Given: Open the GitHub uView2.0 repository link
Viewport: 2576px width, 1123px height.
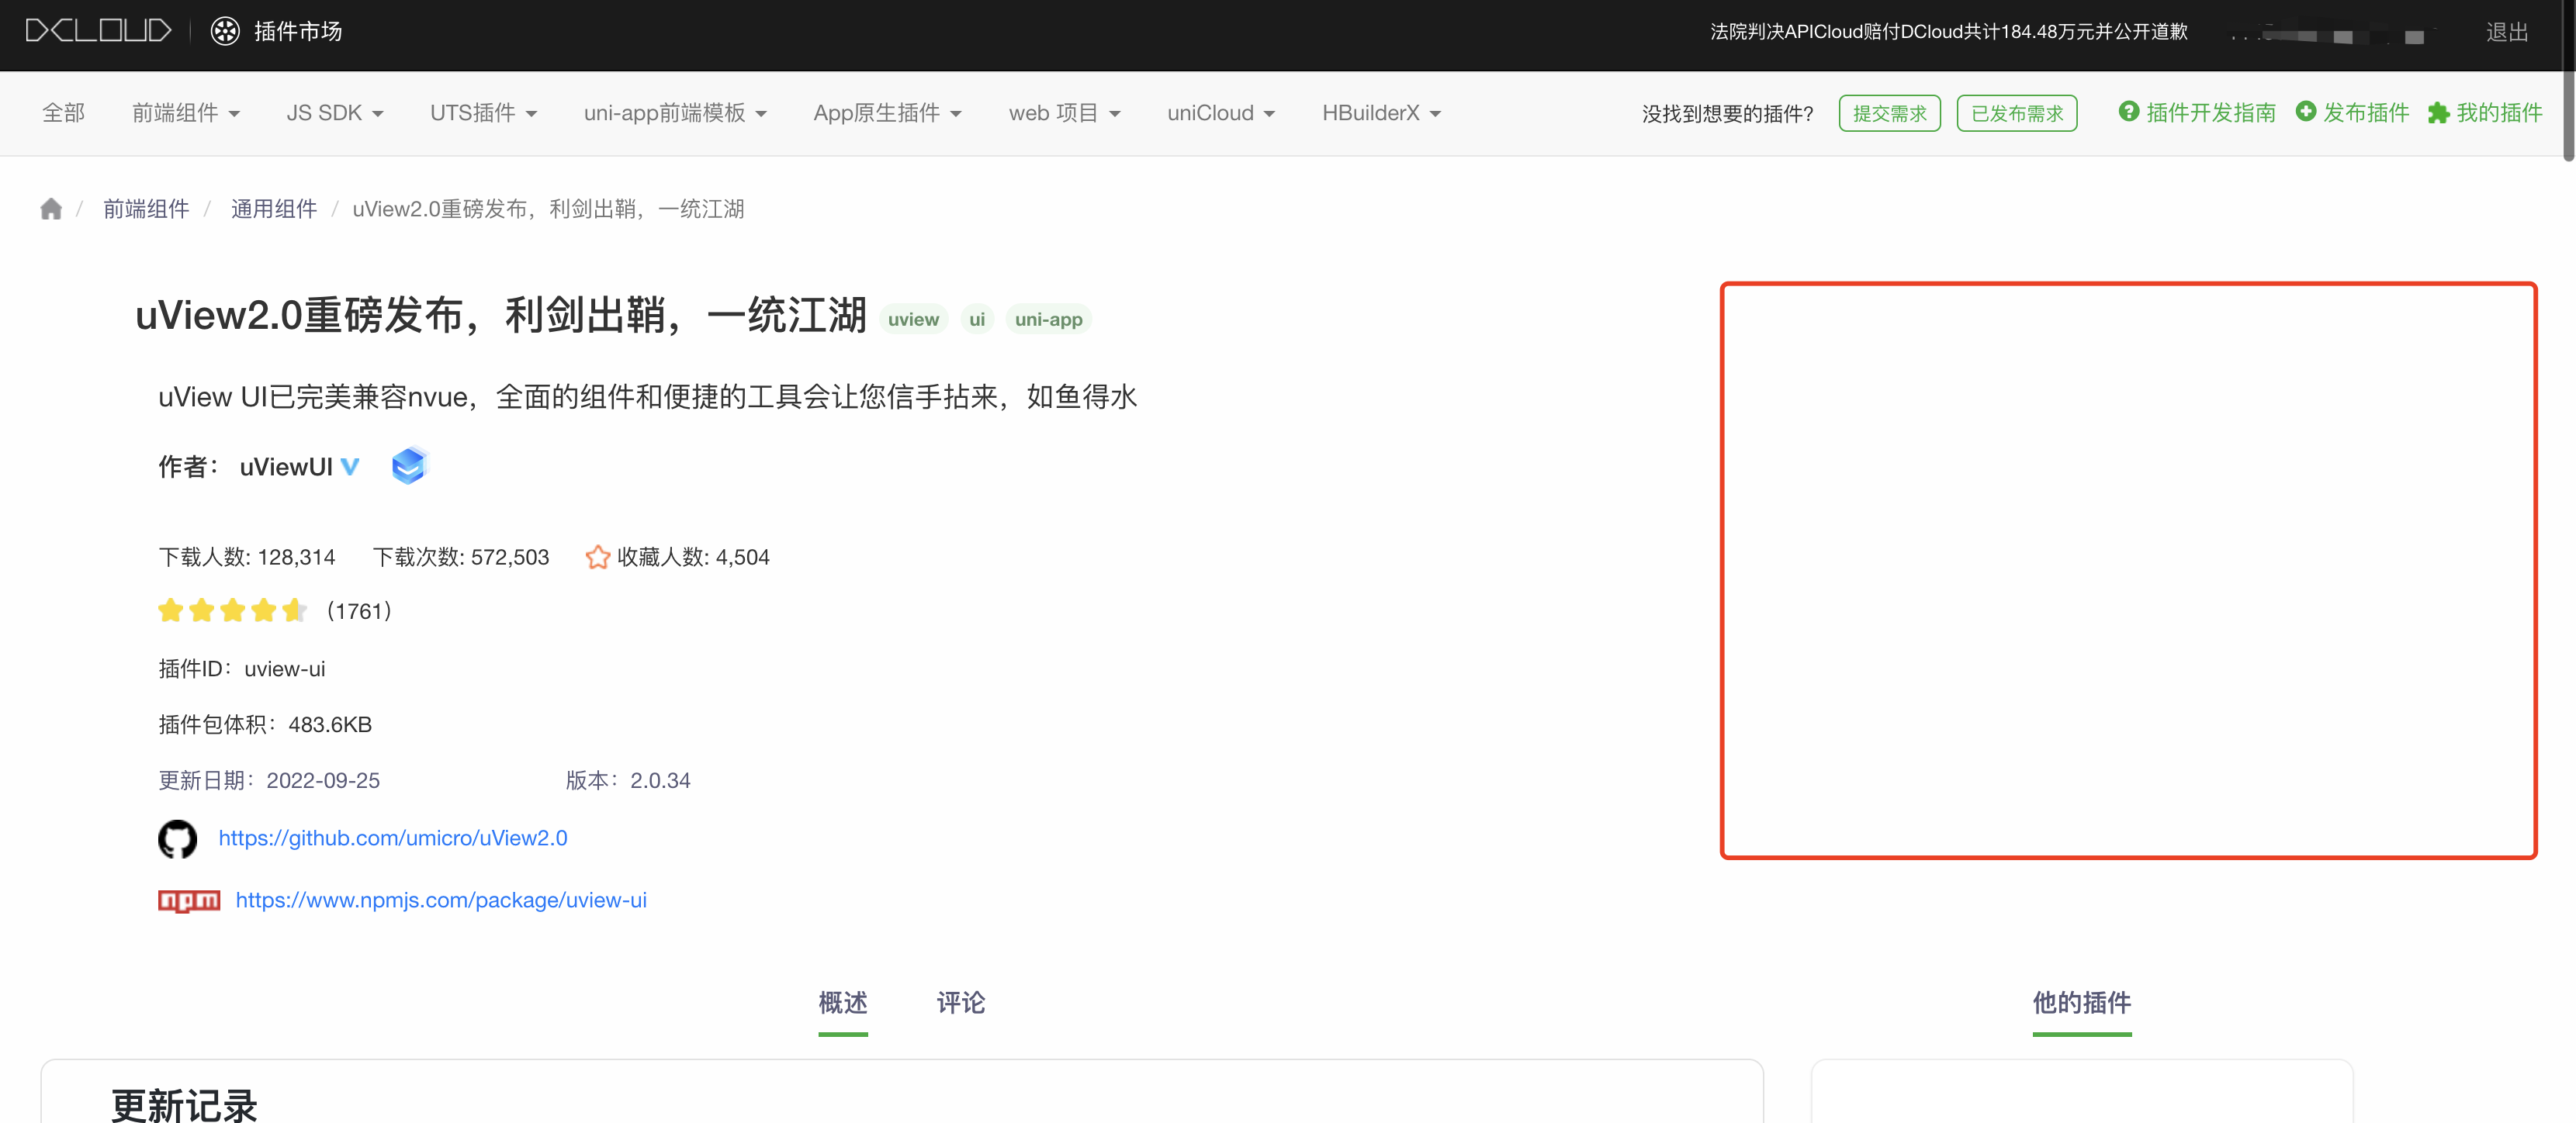Looking at the screenshot, I should (393, 838).
